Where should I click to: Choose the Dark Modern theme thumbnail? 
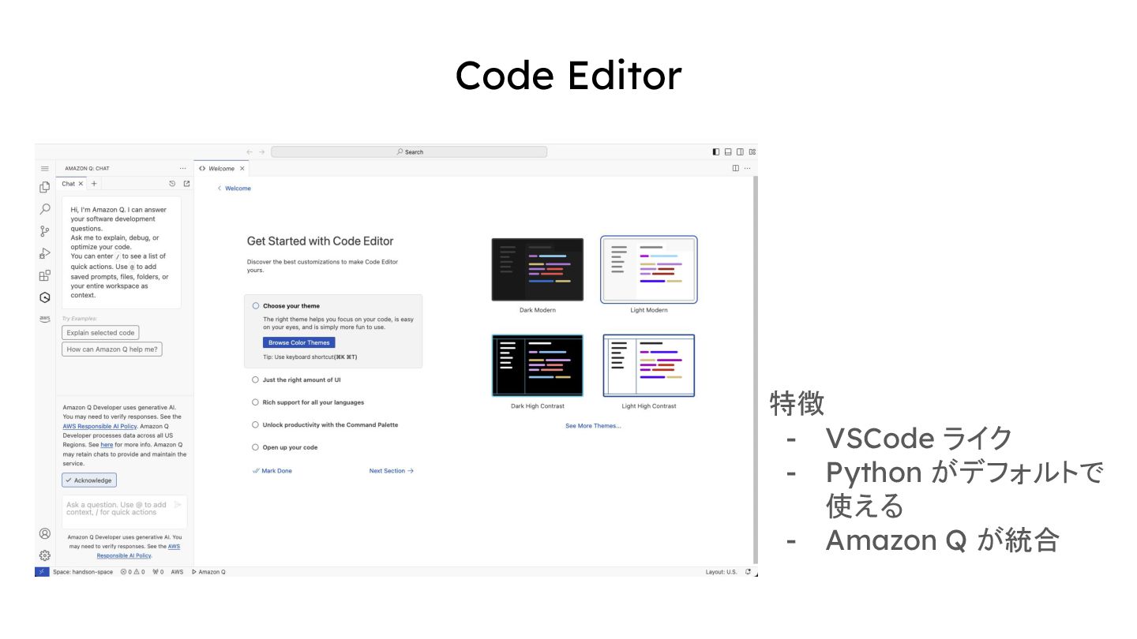[x=538, y=270]
